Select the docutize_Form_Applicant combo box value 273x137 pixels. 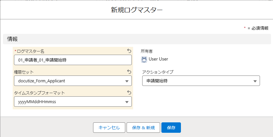pos(73,81)
